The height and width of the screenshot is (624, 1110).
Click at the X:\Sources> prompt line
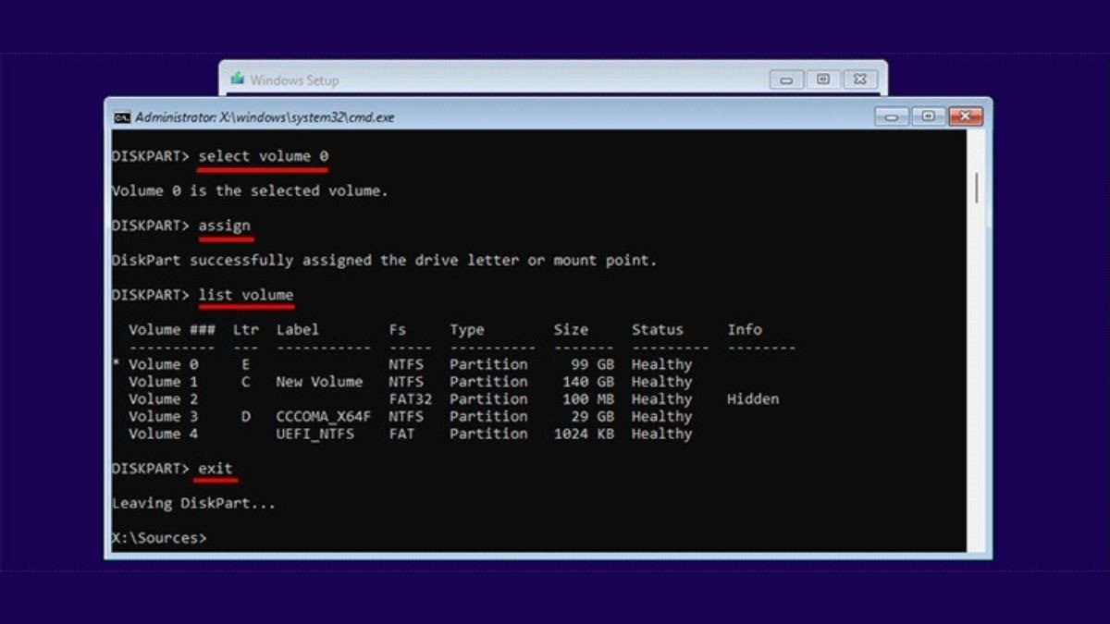(x=159, y=537)
